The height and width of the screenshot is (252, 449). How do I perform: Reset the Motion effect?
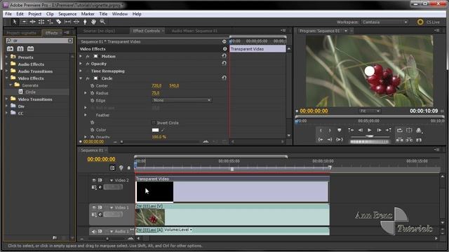tap(224, 56)
